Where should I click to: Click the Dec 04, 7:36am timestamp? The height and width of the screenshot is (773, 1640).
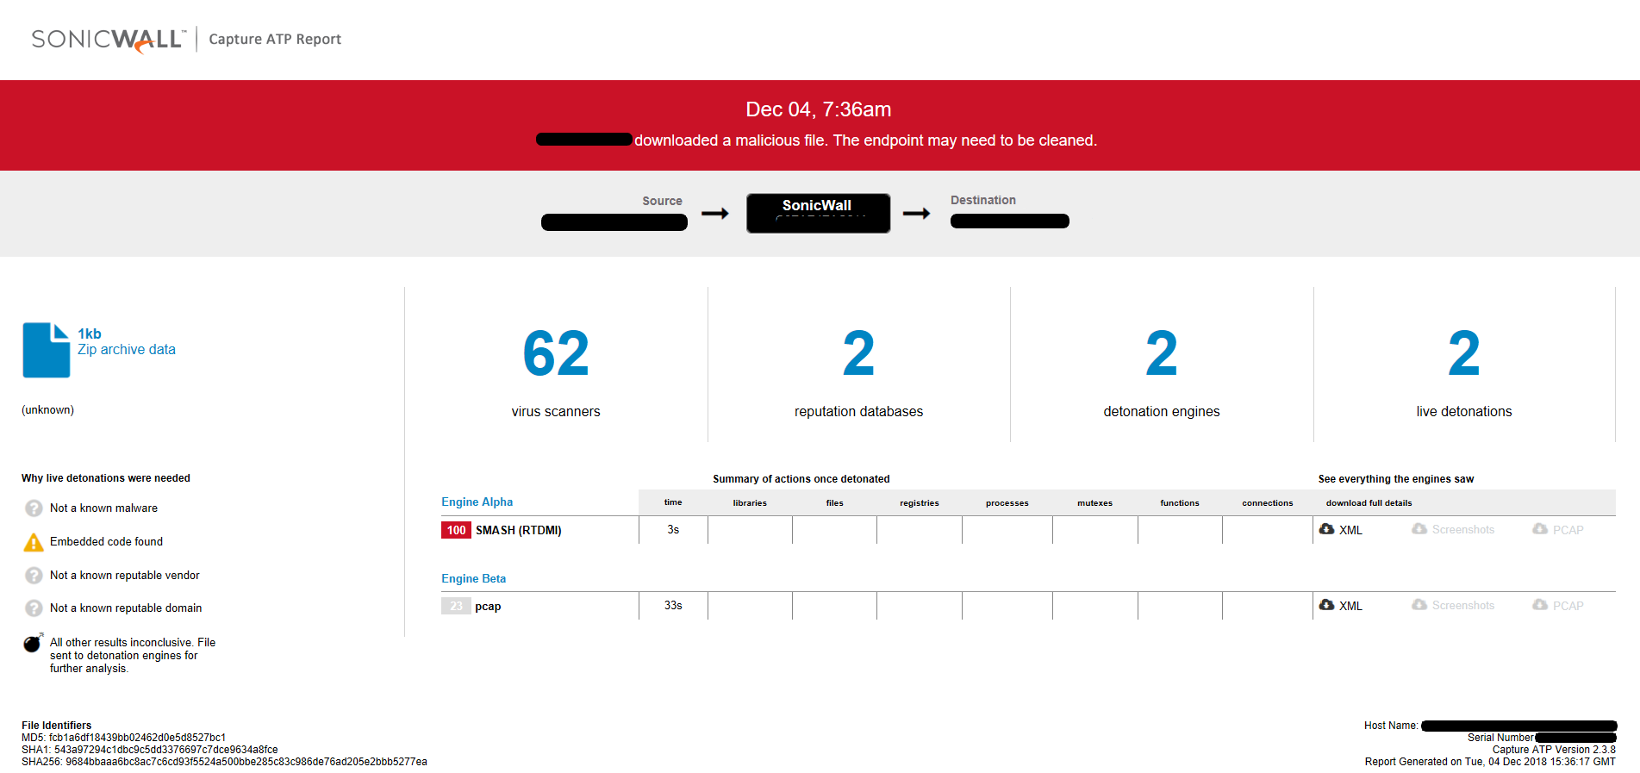819,109
